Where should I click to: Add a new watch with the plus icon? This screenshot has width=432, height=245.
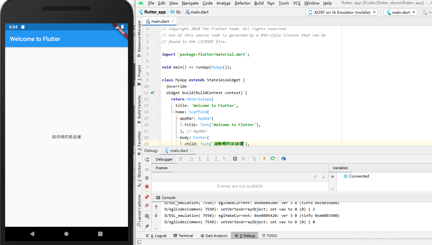coord(333,177)
